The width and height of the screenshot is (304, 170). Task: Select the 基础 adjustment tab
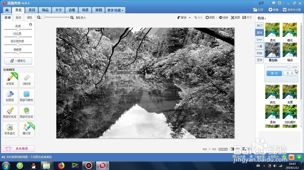[7, 18]
